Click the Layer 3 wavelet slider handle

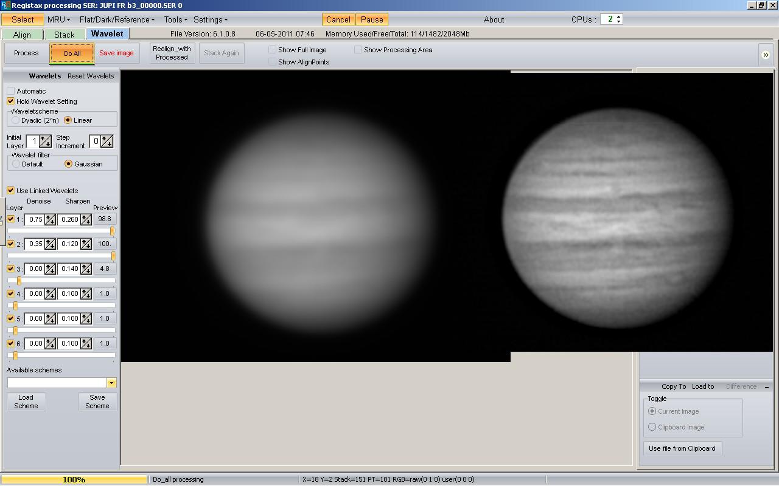click(19, 281)
